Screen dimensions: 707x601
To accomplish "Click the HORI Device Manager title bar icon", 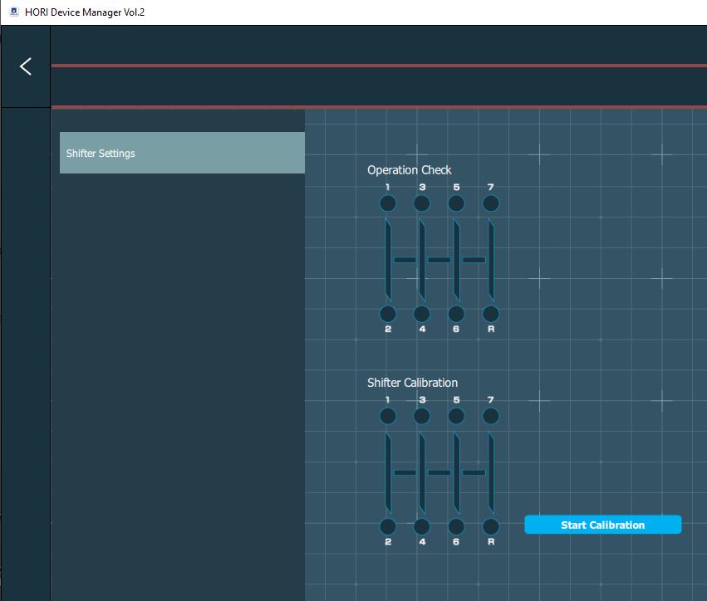I will pyautogui.click(x=14, y=12).
